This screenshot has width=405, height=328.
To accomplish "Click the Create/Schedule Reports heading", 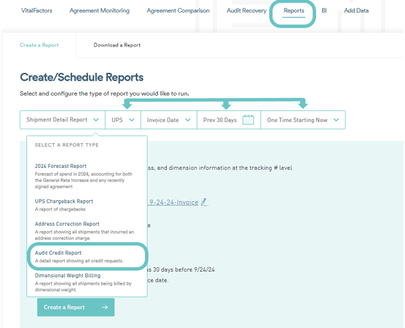I will [x=81, y=77].
